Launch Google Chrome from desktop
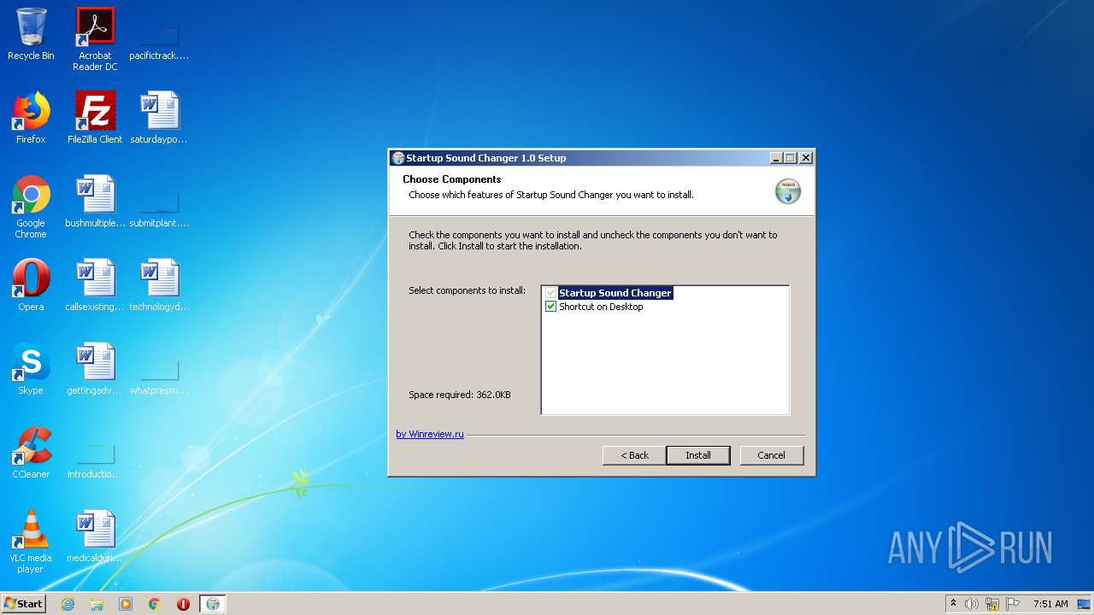This screenshot has width=1094, height=615. tap(31, 207)
